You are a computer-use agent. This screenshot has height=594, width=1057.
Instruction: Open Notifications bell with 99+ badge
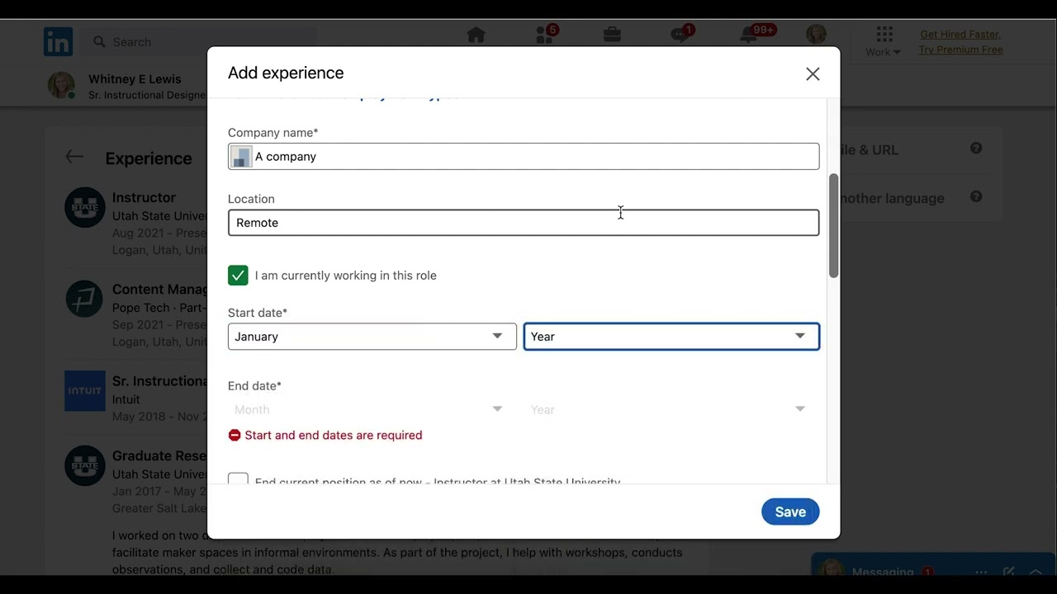click(749, 35)
